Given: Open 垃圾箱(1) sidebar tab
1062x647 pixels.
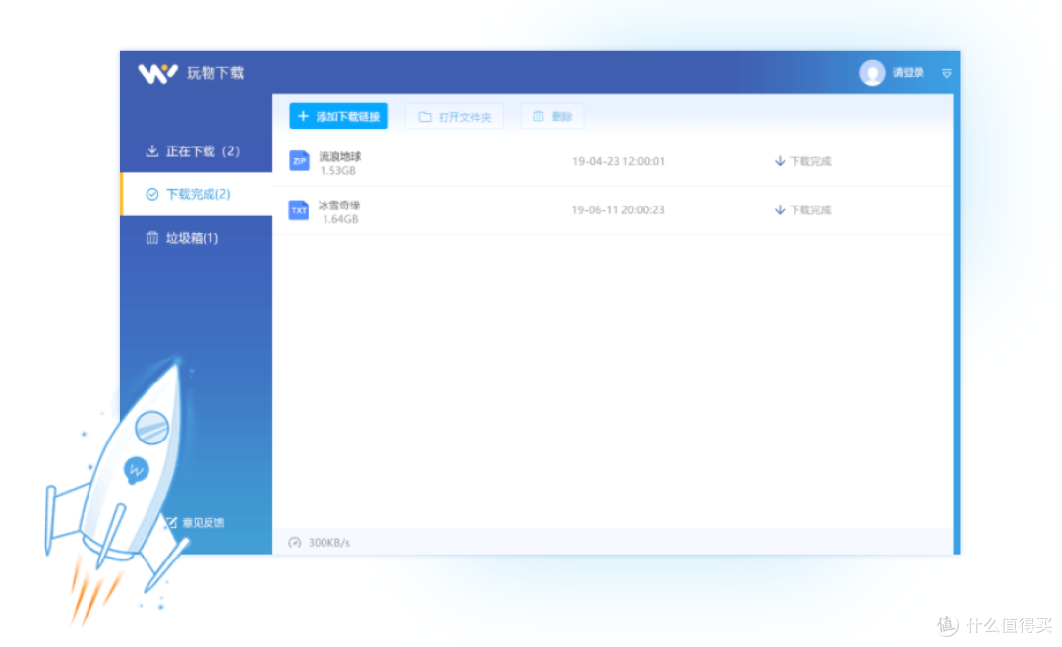Looking at the screenshot, I should 197,238.
